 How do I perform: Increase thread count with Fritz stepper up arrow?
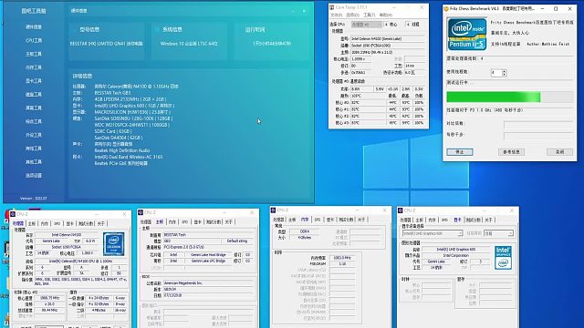coord(505,71)
